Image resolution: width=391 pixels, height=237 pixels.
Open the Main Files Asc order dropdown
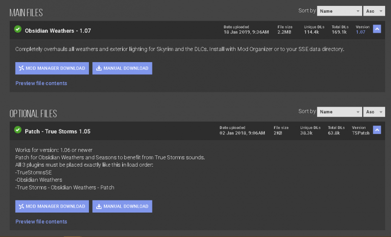[x=374, y=11]
